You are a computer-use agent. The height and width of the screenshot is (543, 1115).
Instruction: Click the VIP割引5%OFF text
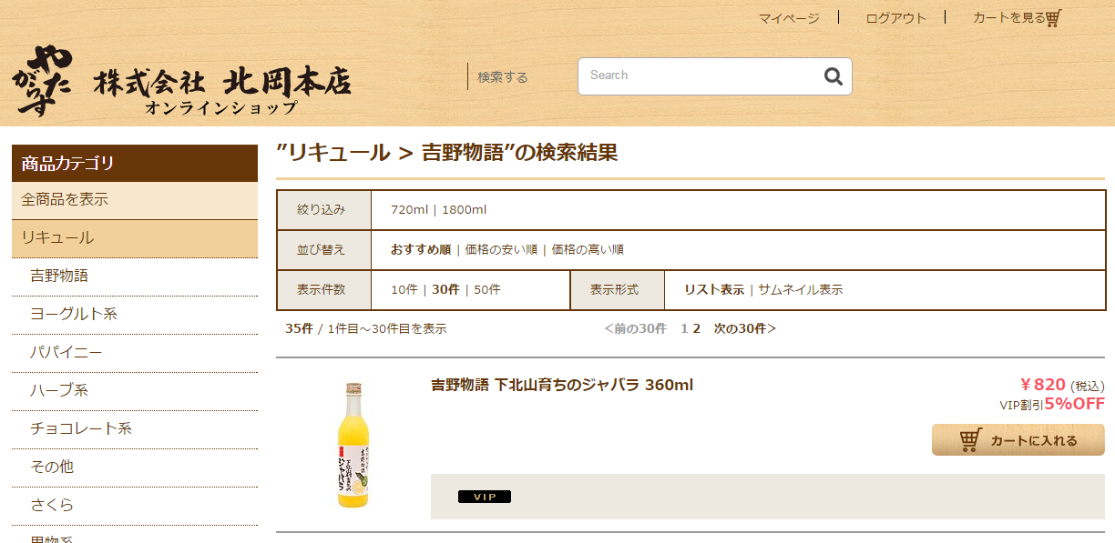click(1052, 404)
